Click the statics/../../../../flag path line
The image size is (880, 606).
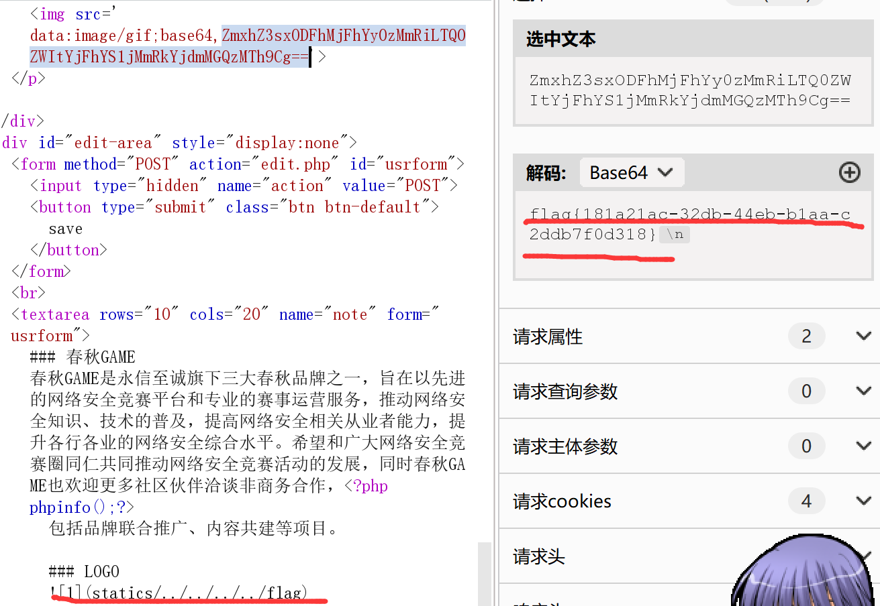(179, 593)
